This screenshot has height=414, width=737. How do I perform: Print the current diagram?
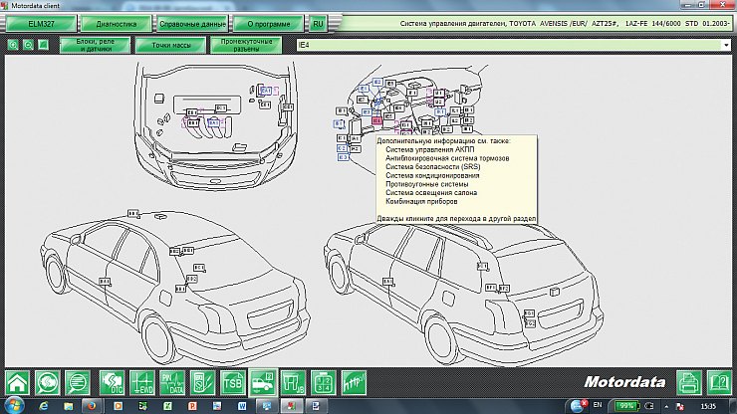click(689, 382)
